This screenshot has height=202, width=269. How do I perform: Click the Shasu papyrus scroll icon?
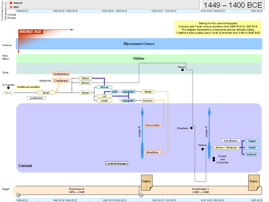click(x=254, y=182)
